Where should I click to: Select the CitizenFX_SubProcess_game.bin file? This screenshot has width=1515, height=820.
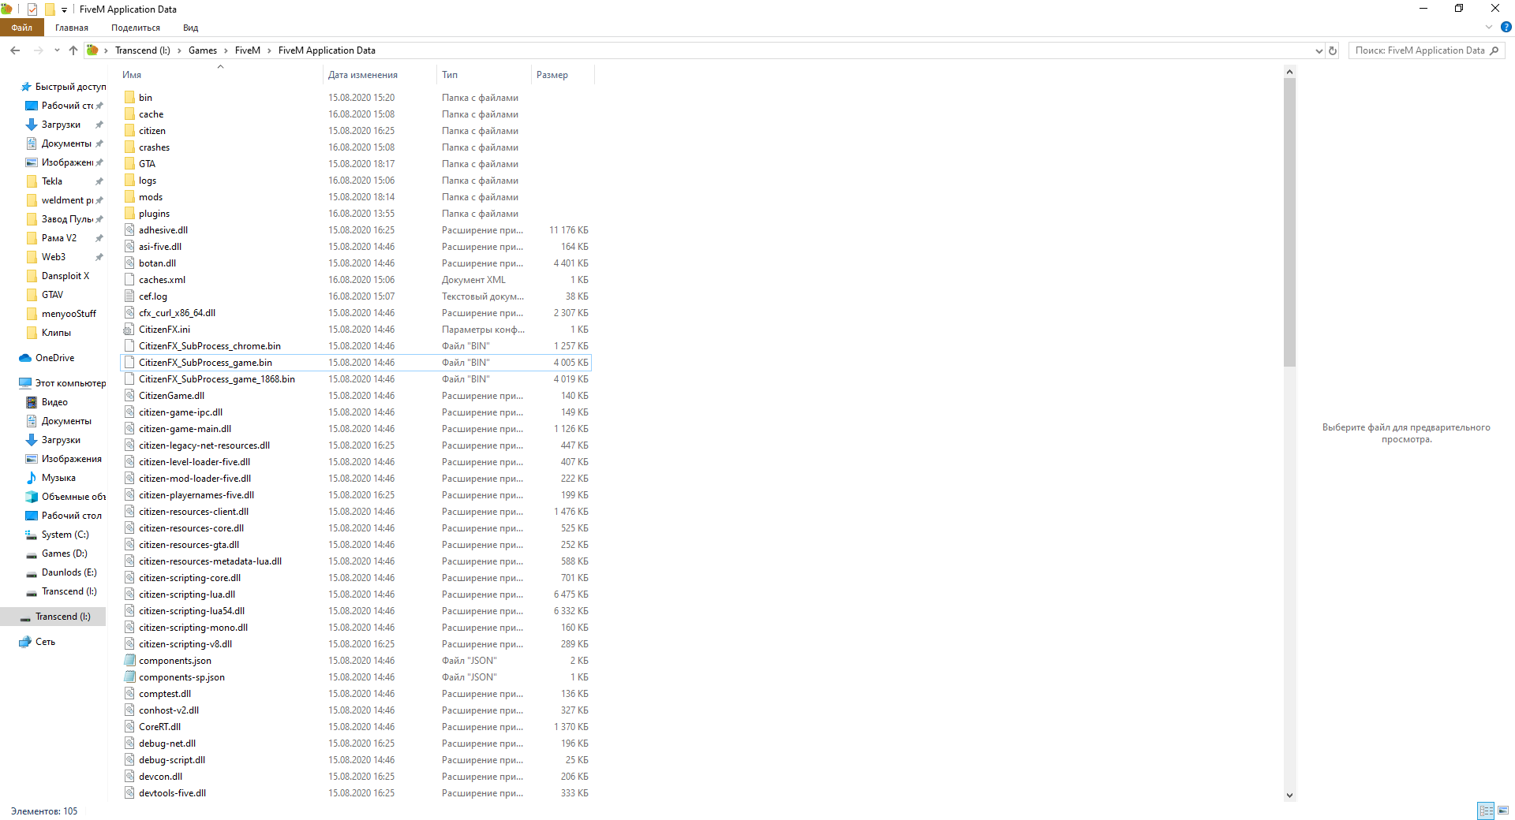coord(355,363)
